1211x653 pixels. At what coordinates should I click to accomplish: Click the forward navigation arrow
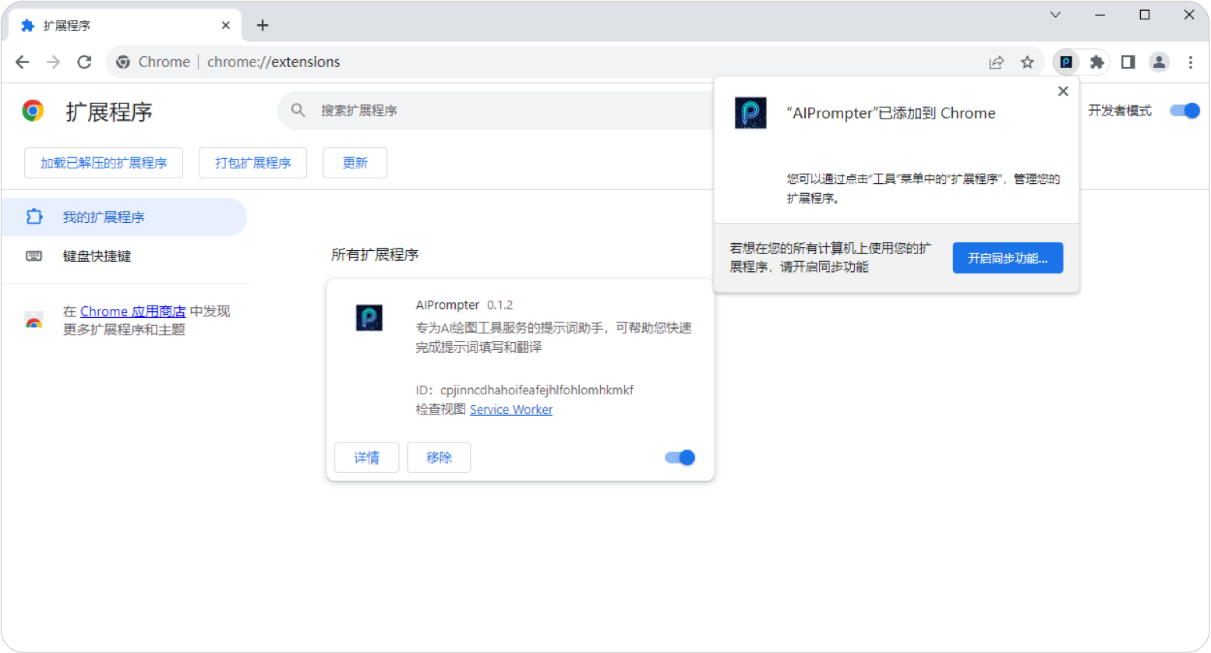click(x=53, y=62)
